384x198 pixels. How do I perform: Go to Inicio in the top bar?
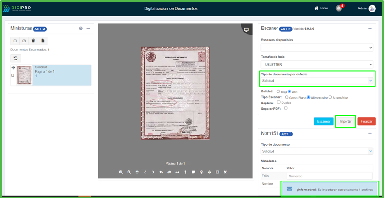pyautogui.click(x=321, y=8)
